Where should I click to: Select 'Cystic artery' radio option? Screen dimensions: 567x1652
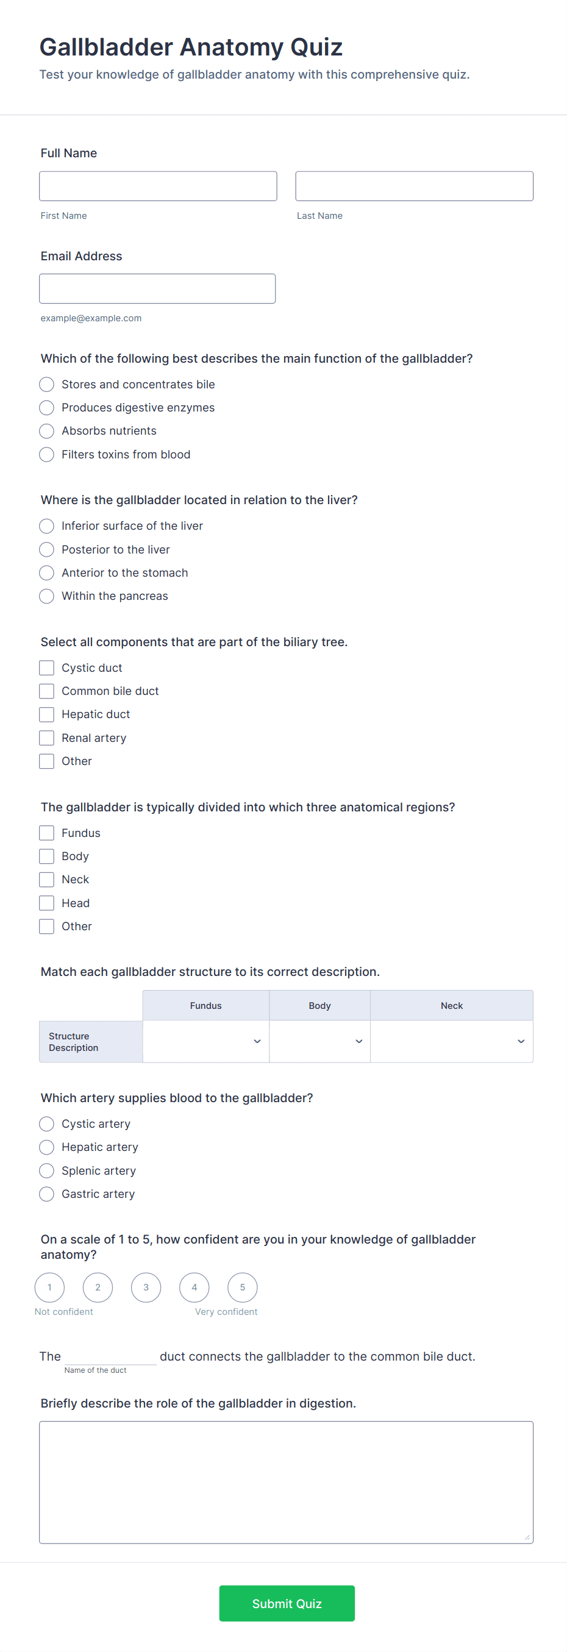(47, 1123)
